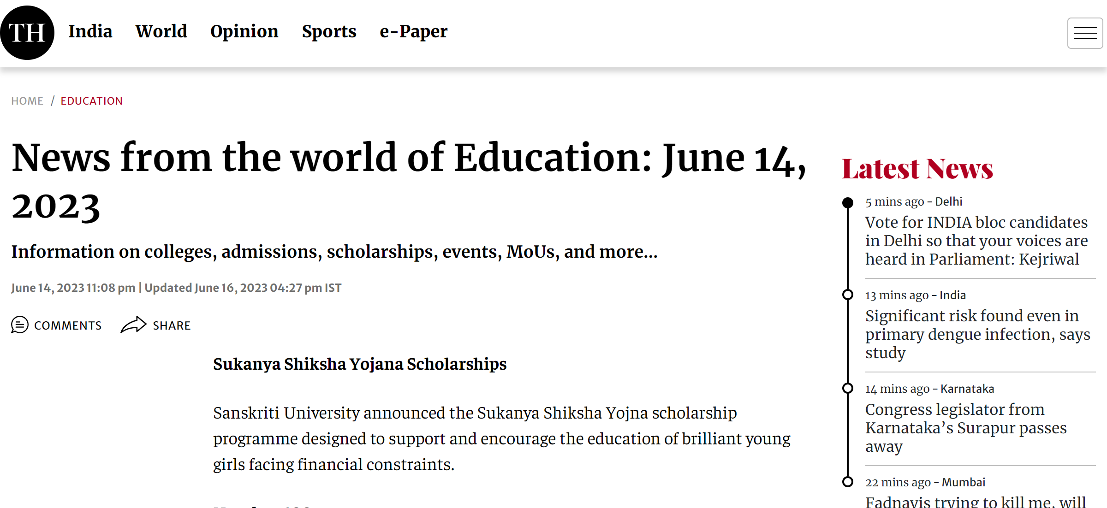Open the Surapur Congress legislator story
The height and width of the screenshot is (508, 1107).
[966, 428]
